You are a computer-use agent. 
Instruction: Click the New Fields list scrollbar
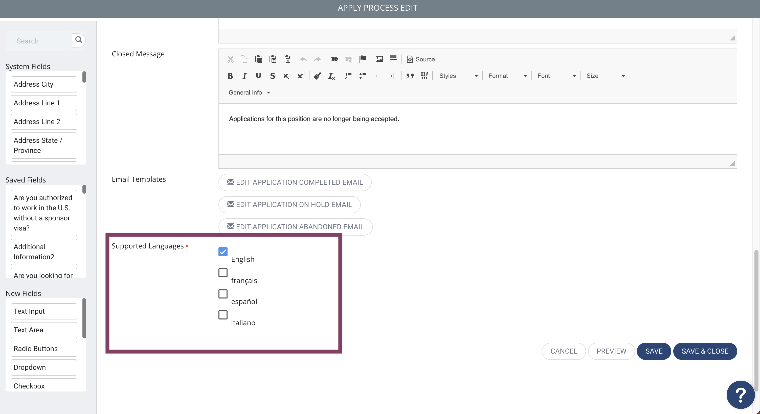84,318
